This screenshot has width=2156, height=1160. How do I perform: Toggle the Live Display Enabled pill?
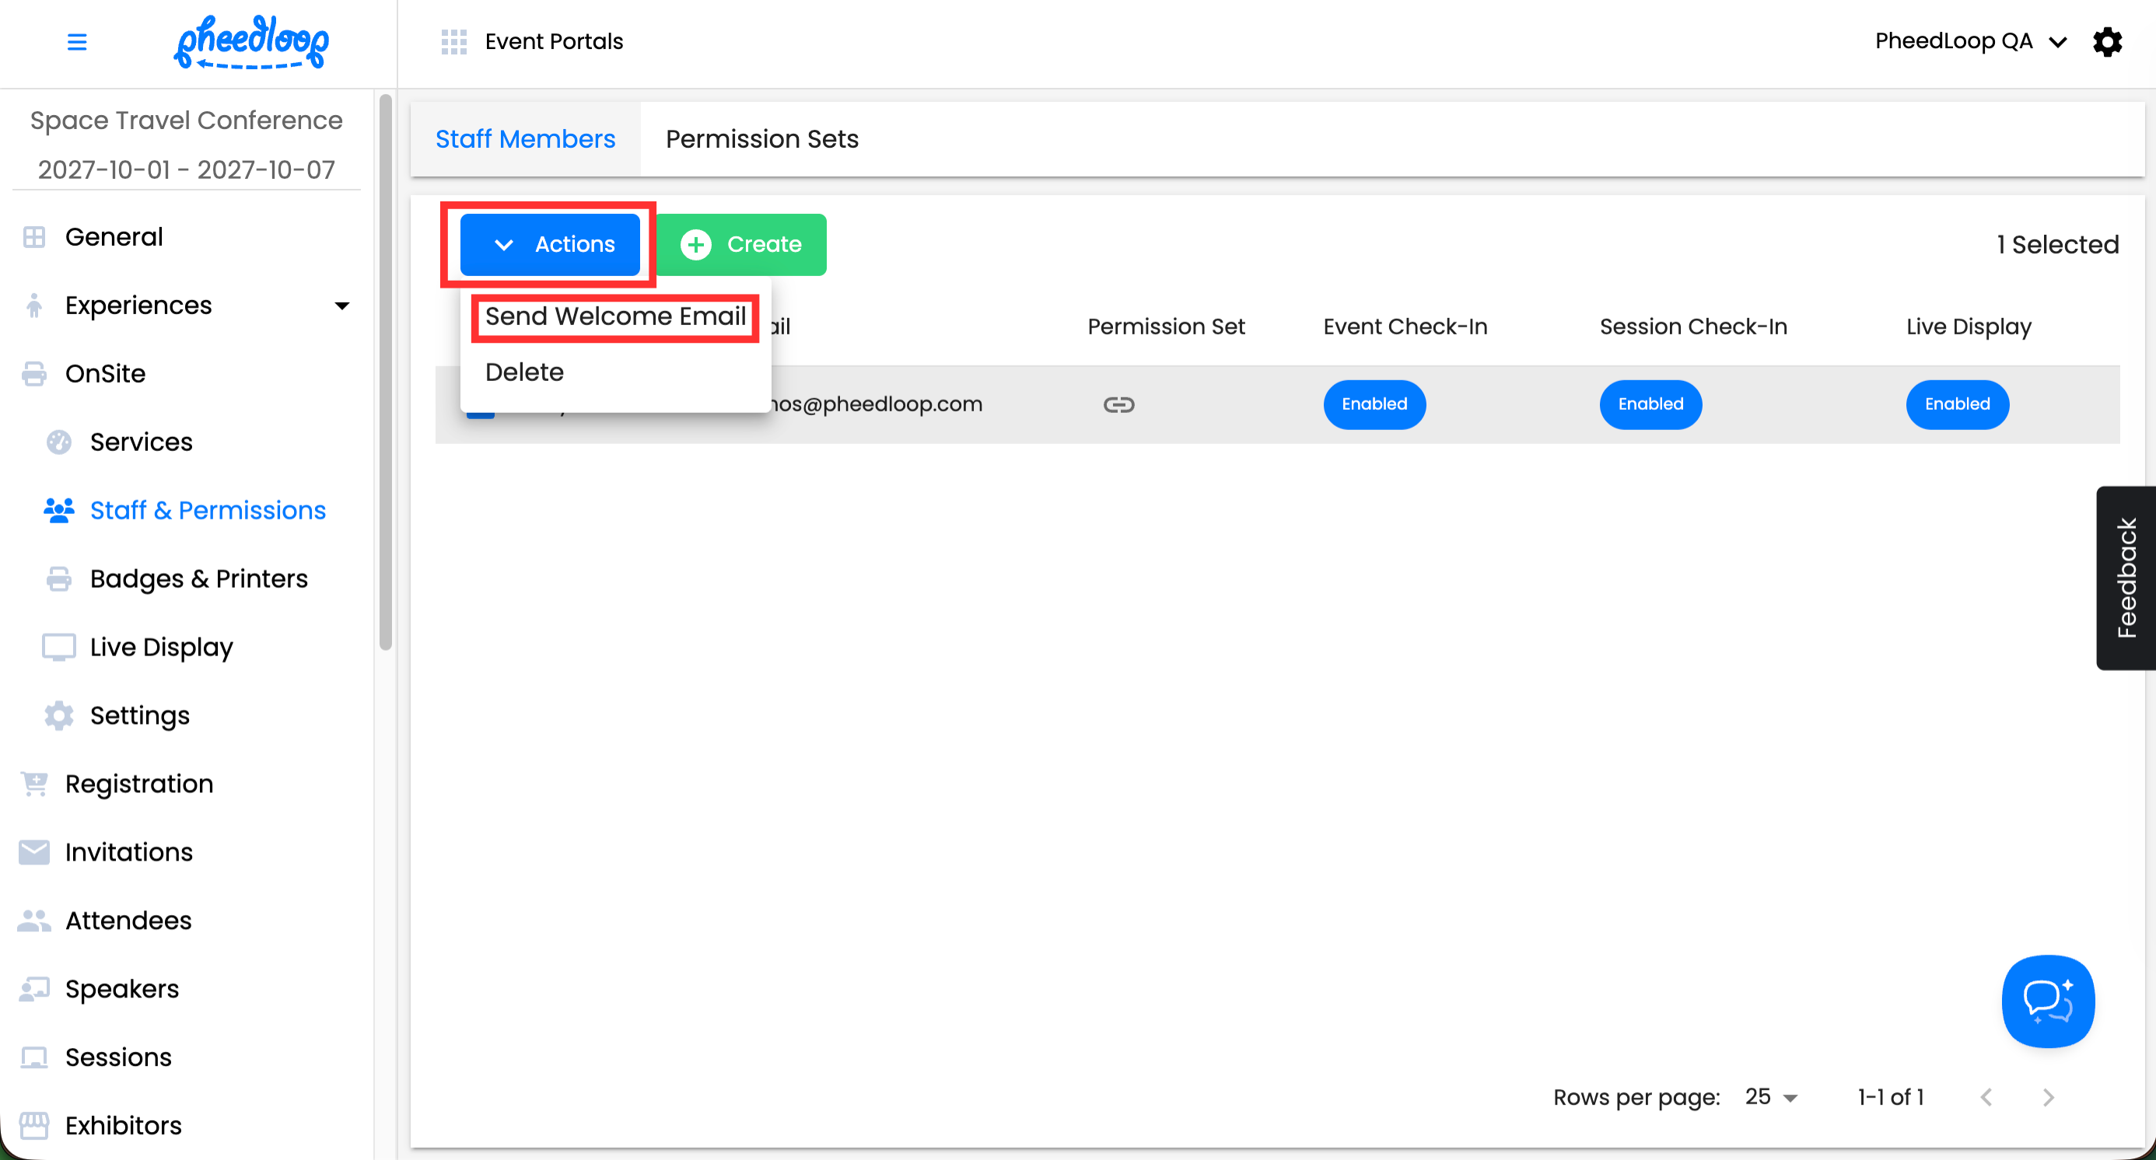coord(1956,405)
